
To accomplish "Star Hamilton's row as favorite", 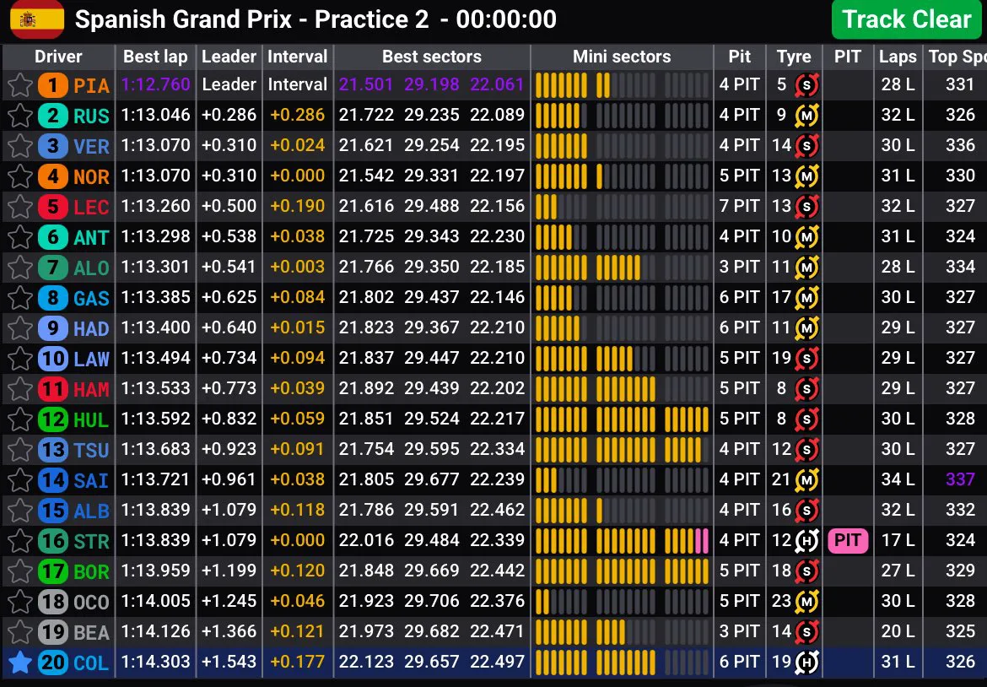I will [x=19, y=388].
